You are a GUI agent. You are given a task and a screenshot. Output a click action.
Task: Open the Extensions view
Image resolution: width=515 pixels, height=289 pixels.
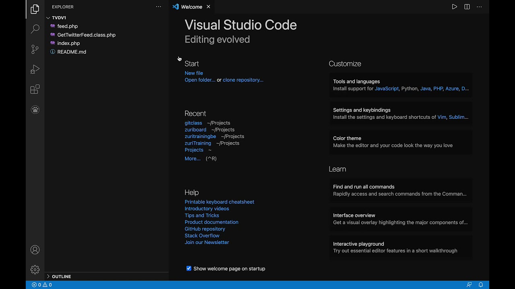pyautogui.click(x=35, y=89)
